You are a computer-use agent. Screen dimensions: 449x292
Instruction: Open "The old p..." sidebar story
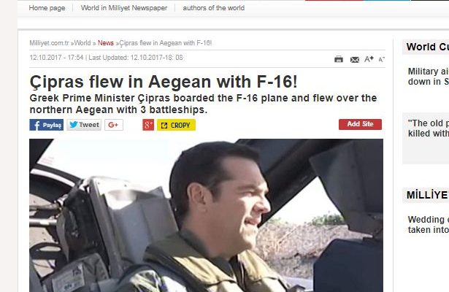[429, 128]
